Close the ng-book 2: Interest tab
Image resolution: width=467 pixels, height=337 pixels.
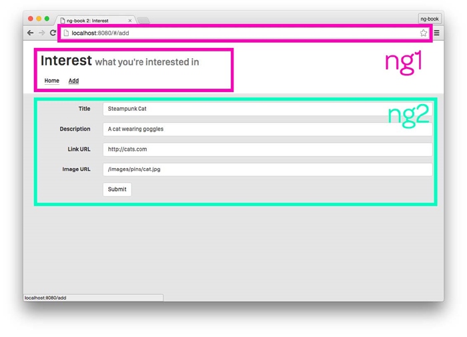[x=130, y=21]
